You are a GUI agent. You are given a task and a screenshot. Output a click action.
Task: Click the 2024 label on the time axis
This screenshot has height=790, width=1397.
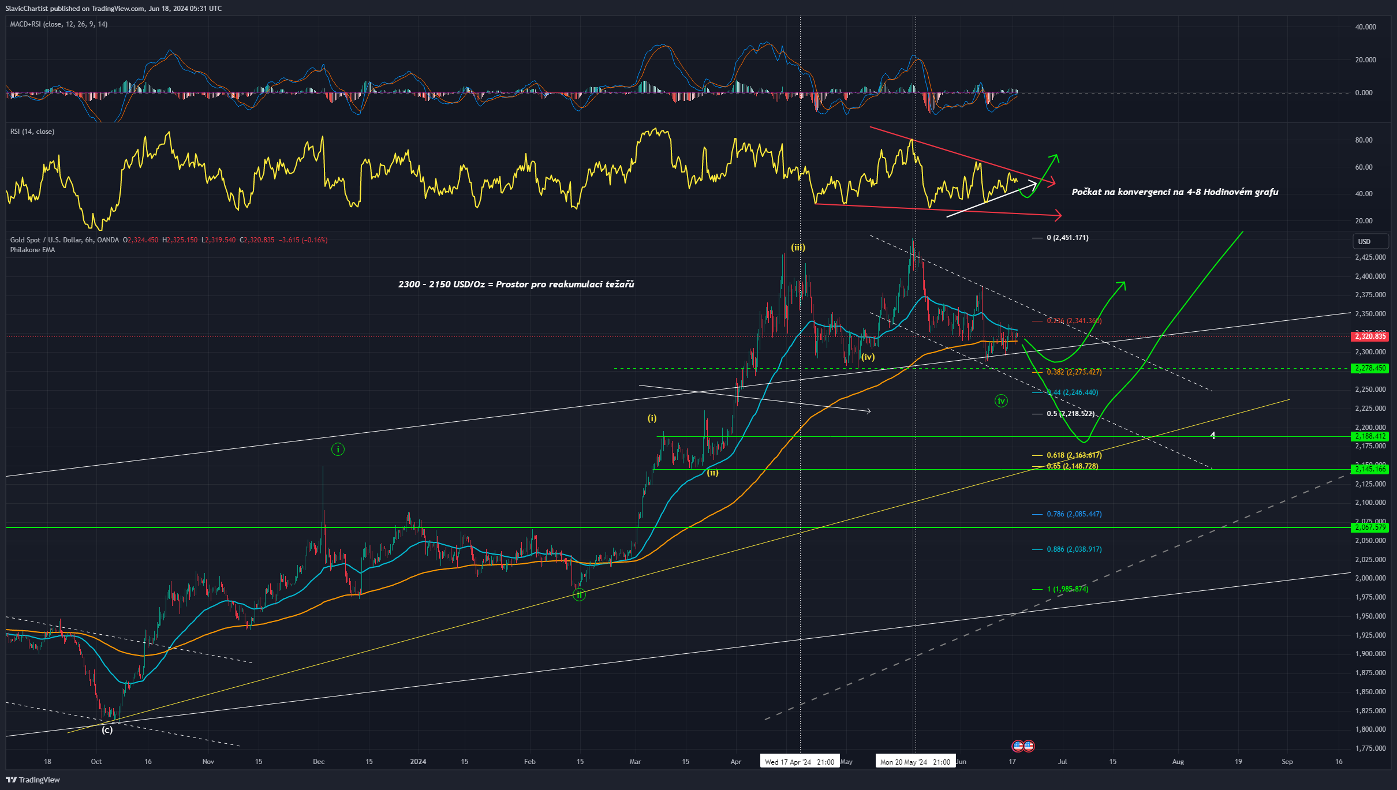pos(418,762)
